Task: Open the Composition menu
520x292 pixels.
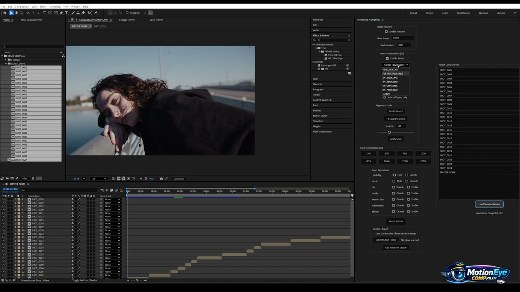Action: (x=22, y=6)
